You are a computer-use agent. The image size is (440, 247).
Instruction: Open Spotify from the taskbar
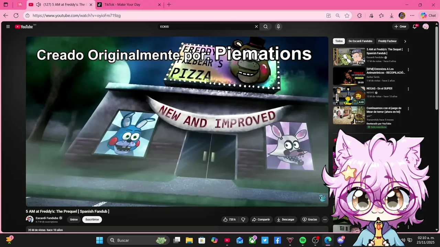pyautogui.click(x=302, y=240)
